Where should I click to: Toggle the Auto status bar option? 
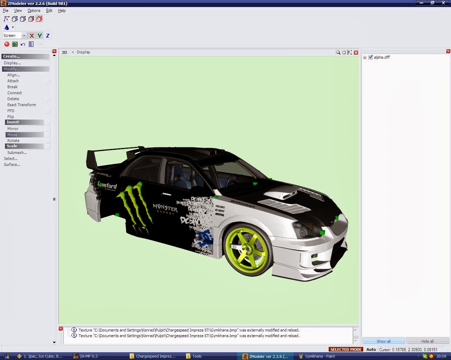(x=371, y=349)
